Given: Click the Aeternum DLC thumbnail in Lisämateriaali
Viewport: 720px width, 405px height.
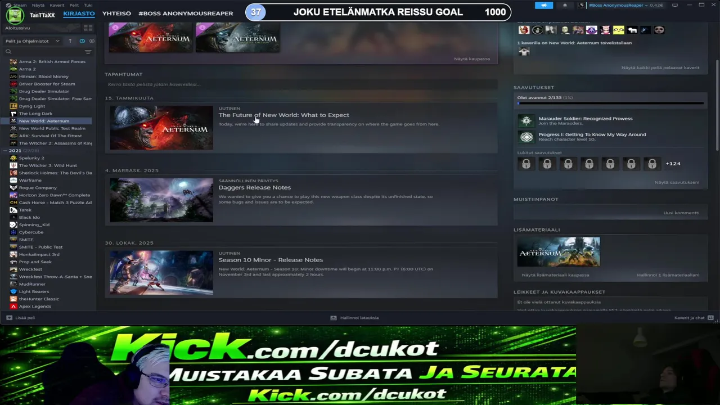Looking at the screenshot, I should coord(559,251).
